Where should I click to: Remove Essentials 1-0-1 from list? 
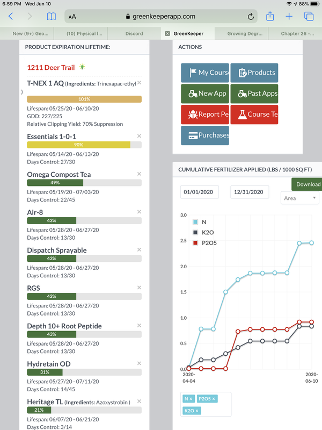click(139, 136)
